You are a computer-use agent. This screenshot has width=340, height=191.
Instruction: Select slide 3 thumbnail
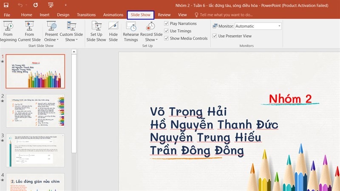pyautogui.click(x=35, y=150)
